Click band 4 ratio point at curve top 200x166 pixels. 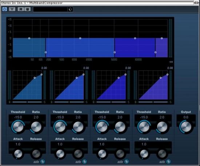coord(167,74)
